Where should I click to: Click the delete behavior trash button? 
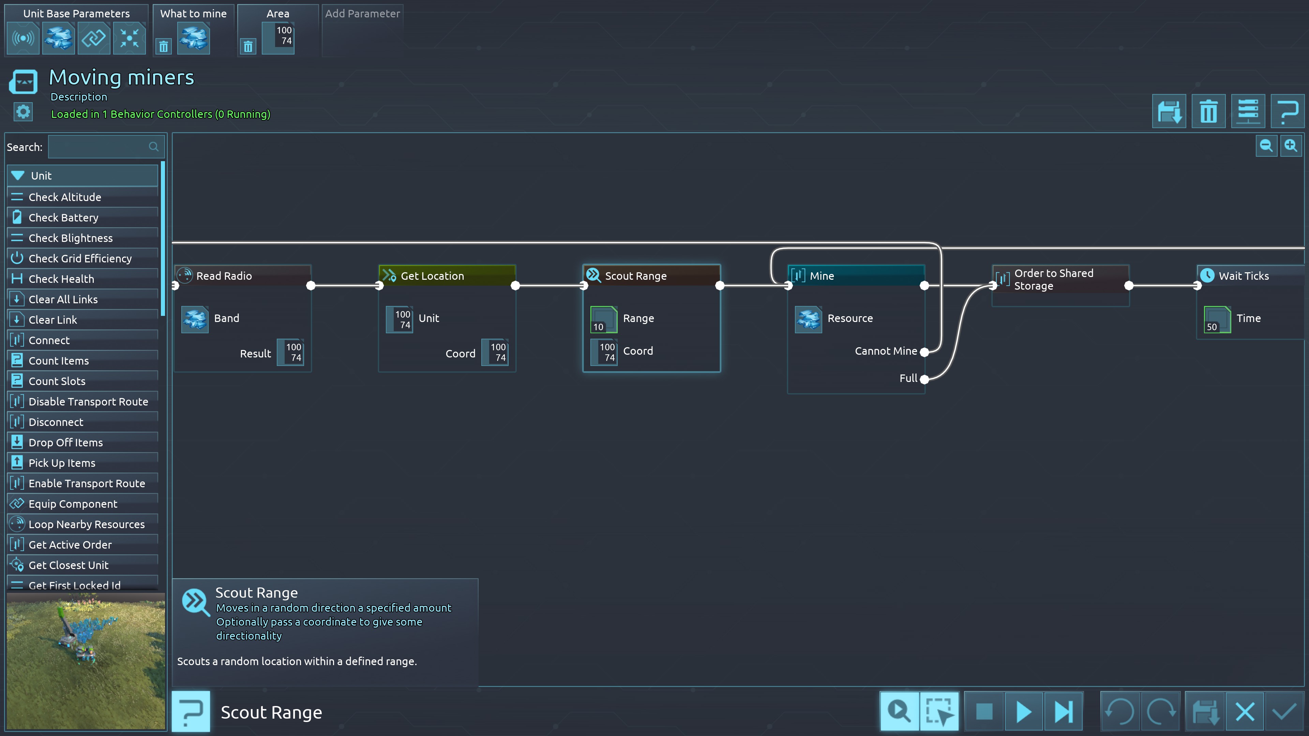[x=1208, y=111]
